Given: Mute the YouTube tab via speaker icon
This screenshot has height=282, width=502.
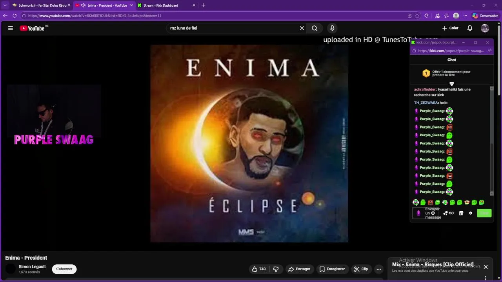Looking at the screenshot, I should click(x=83, y=5).
